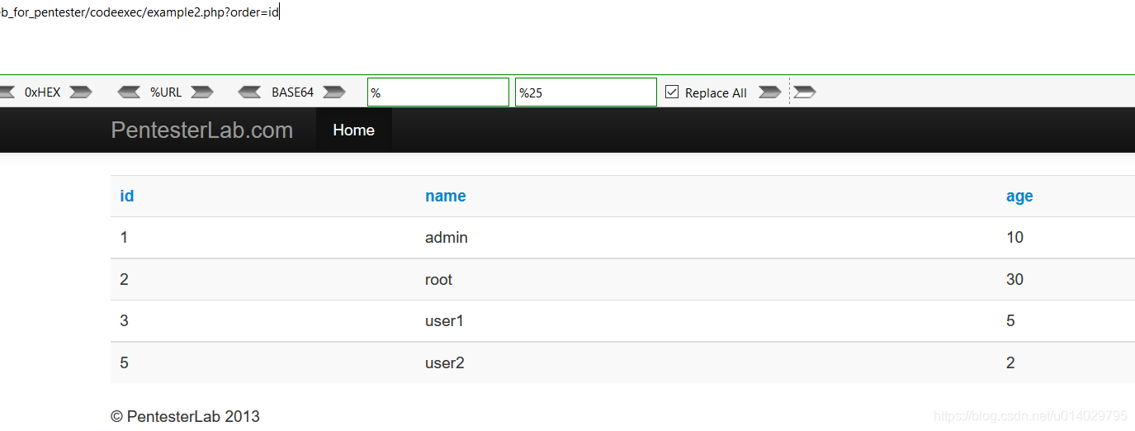Click the PentesterLab.com brand link
Image resolution: width=1135 pixels, height=431 pixels.
pos(202,130)
